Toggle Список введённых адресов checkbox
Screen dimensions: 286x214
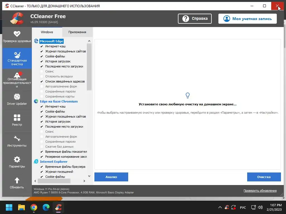42,81
